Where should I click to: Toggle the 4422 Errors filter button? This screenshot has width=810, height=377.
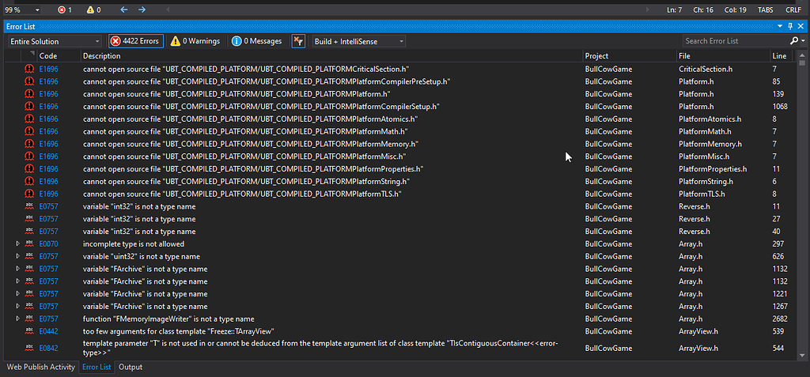(136, 41)
